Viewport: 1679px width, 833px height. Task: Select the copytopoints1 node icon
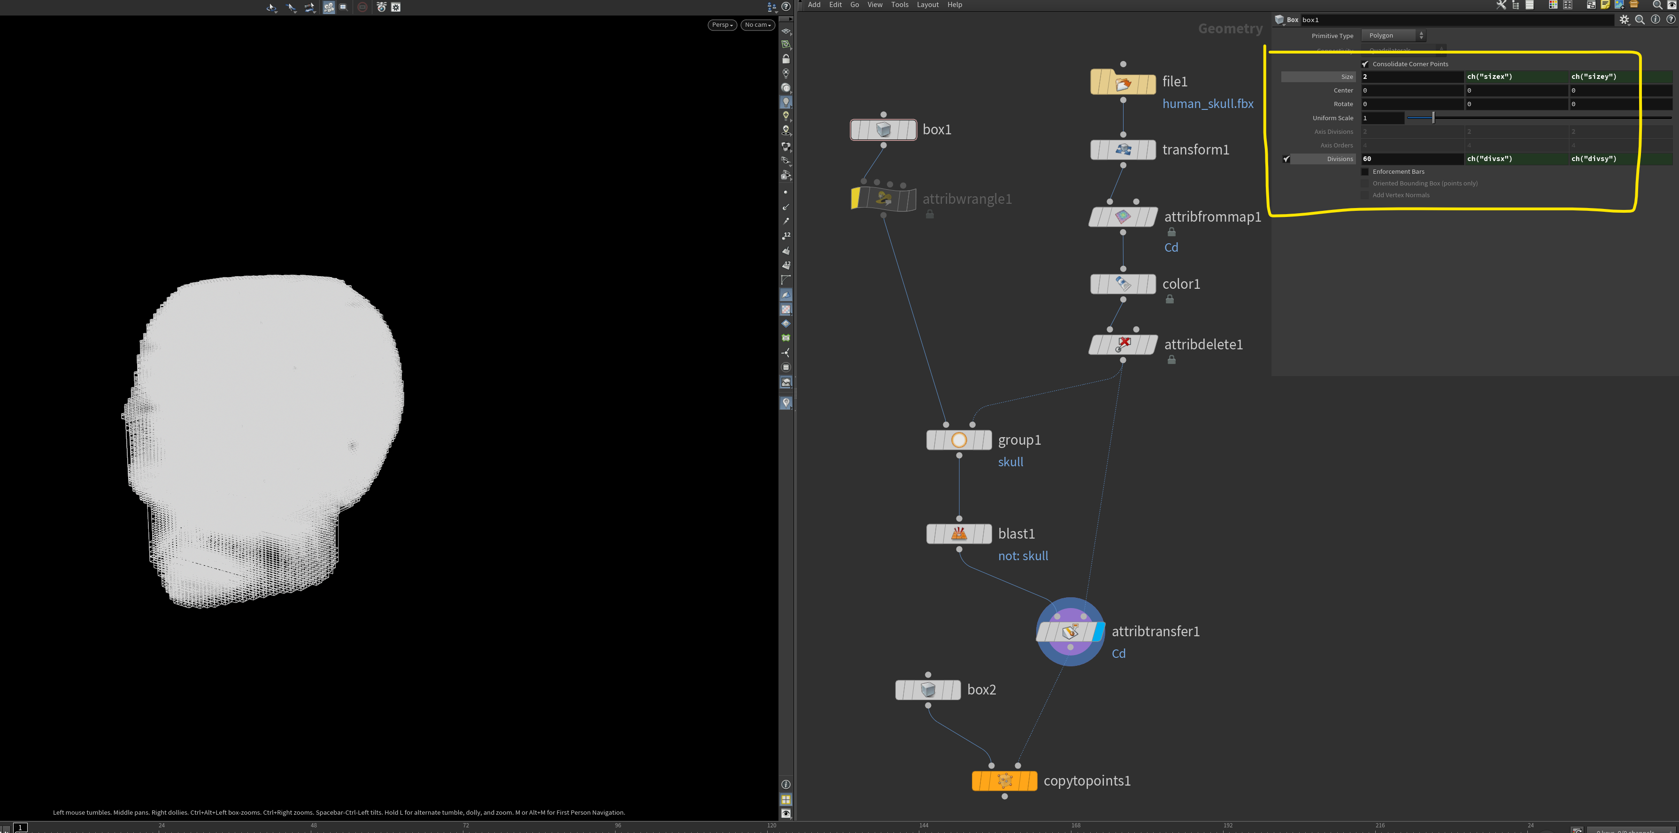click(1004, 781)
